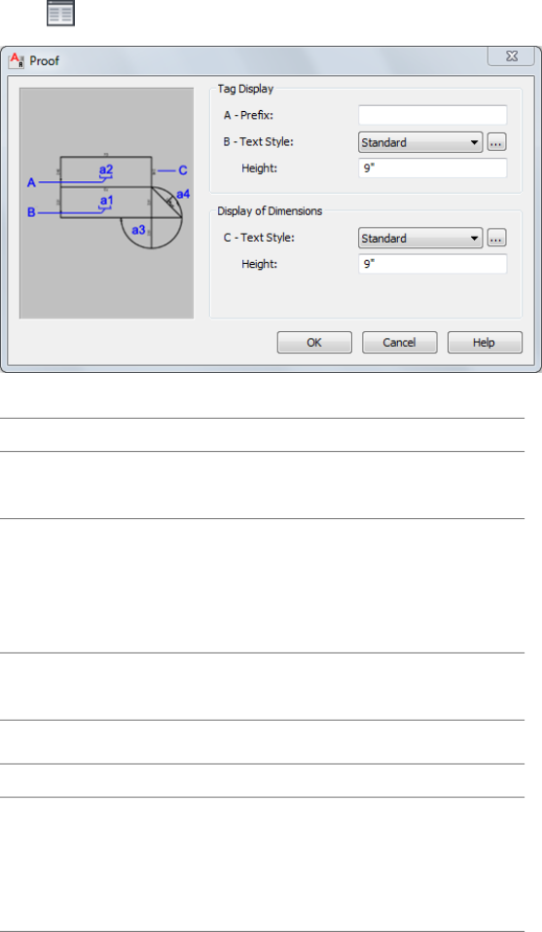Click the Tag Display Height field
542x932 pixels.
pos(433,168)
